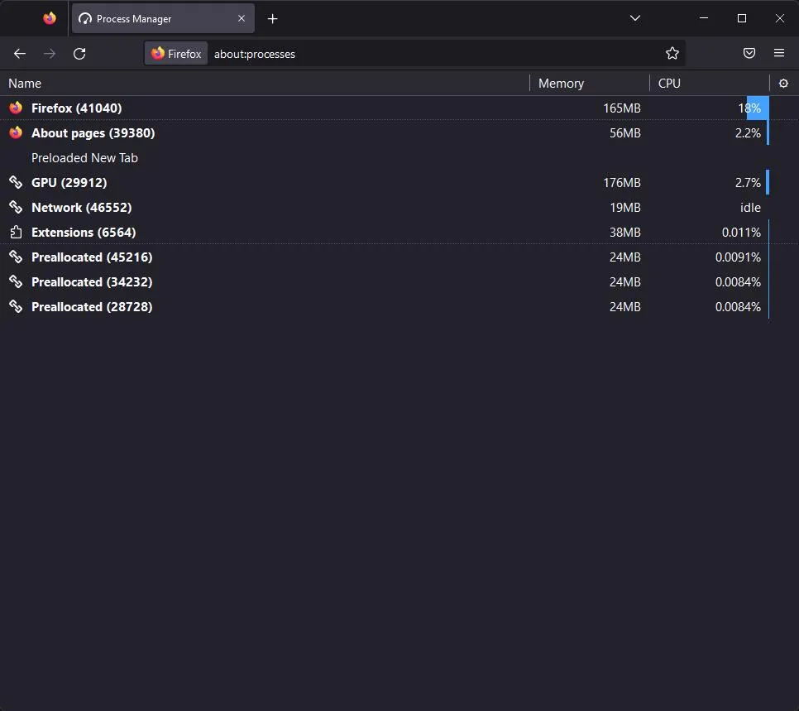This screenshot has width=799, height=711.
Task: Click the 165MB memory value for Firefox
Action: 622,108
